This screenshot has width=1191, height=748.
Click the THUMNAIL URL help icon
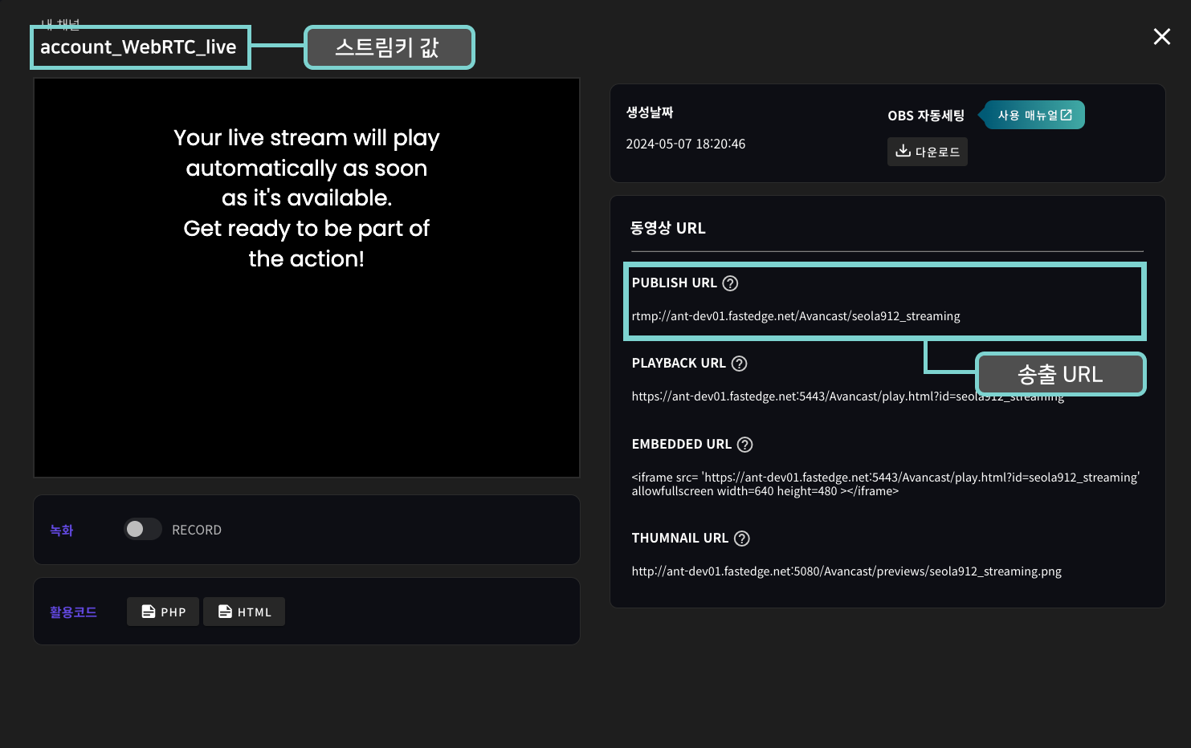(742, 539)
